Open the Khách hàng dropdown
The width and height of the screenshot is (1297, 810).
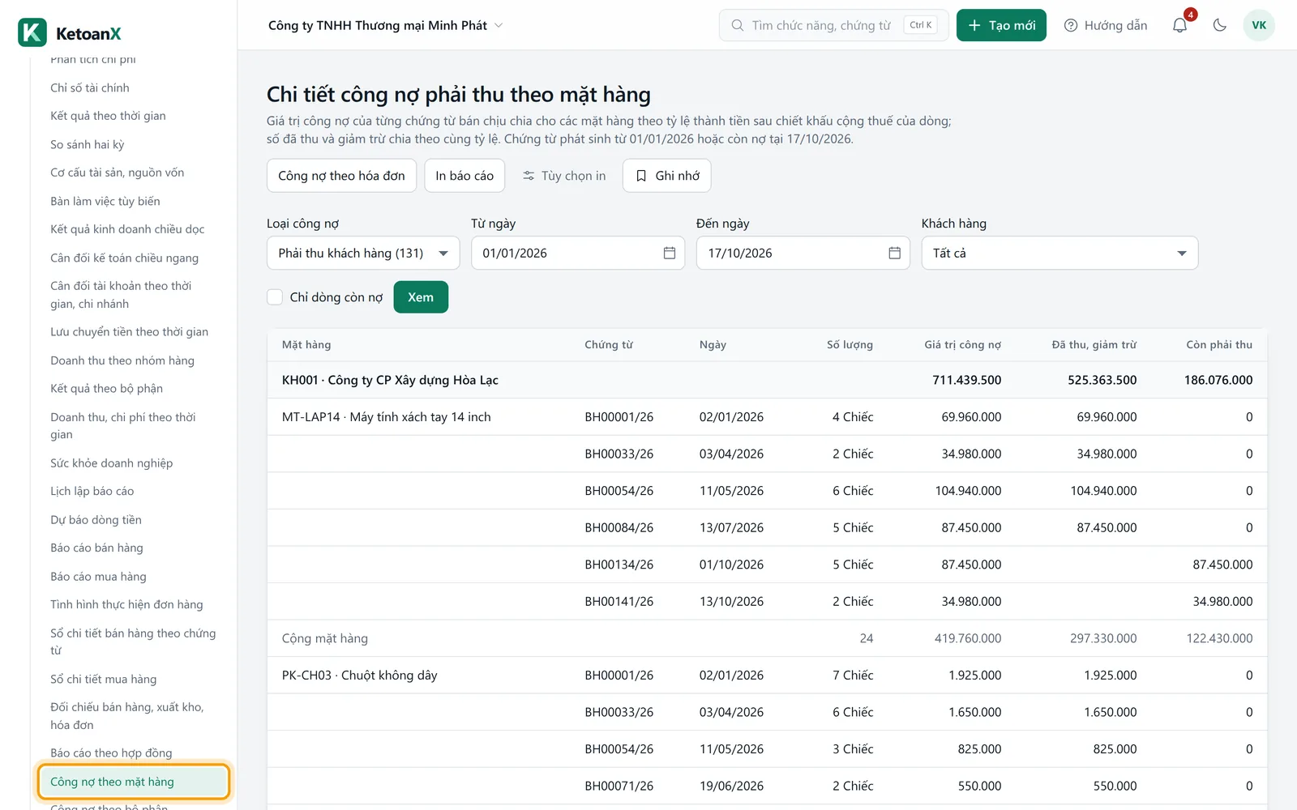click(1059, 253)
